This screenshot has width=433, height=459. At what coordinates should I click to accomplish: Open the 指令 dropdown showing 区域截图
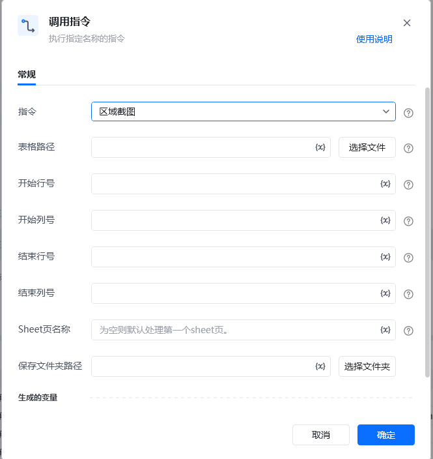[244, 111]
